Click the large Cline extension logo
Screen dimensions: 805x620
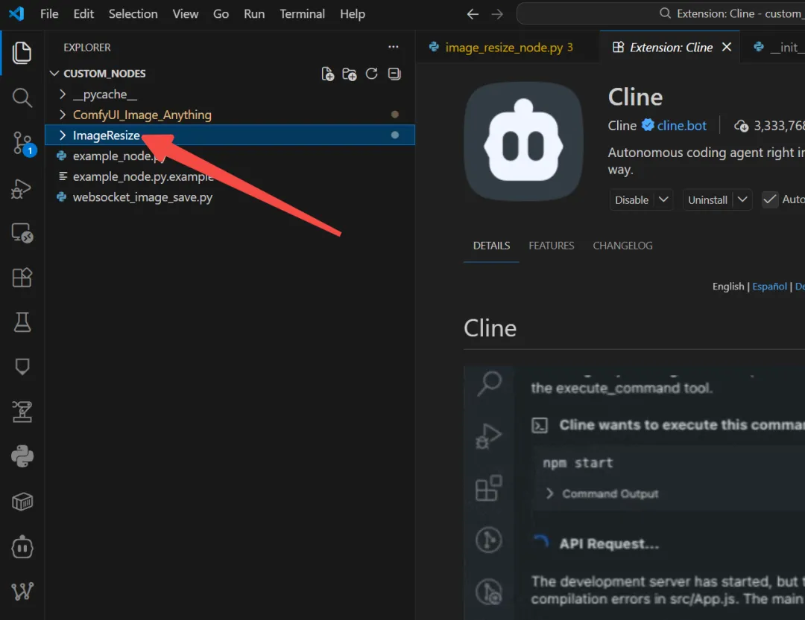tap(523, 141)
